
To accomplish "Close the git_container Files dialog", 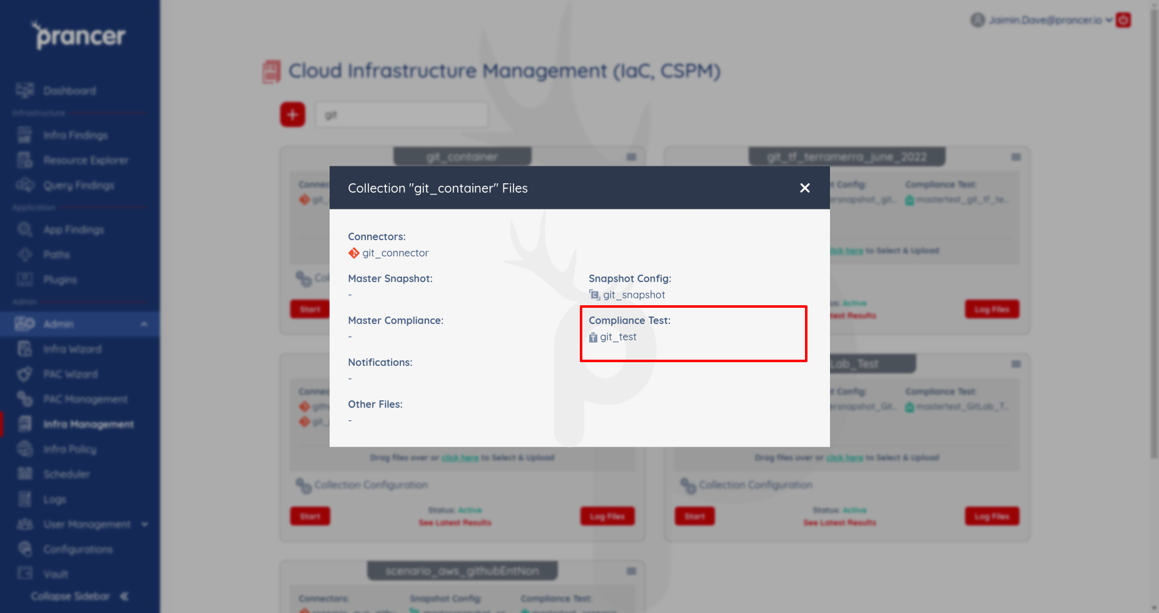I will (805, 188).
